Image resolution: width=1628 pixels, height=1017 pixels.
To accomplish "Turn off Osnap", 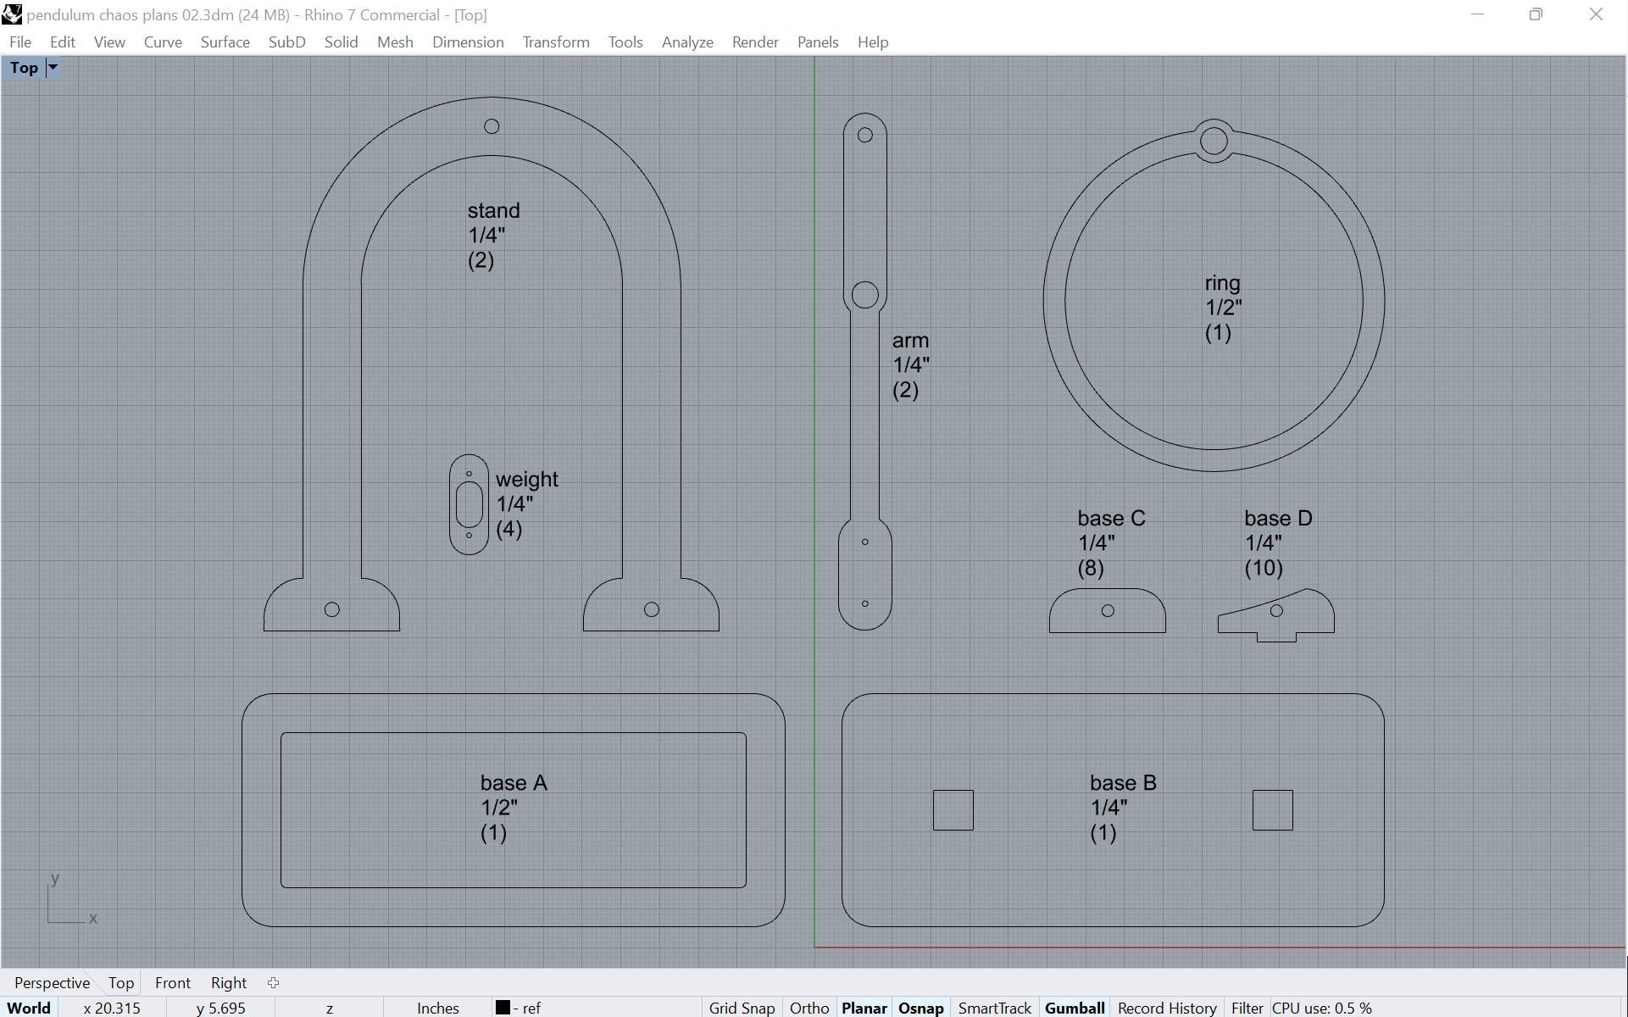I will (920, 1008).
